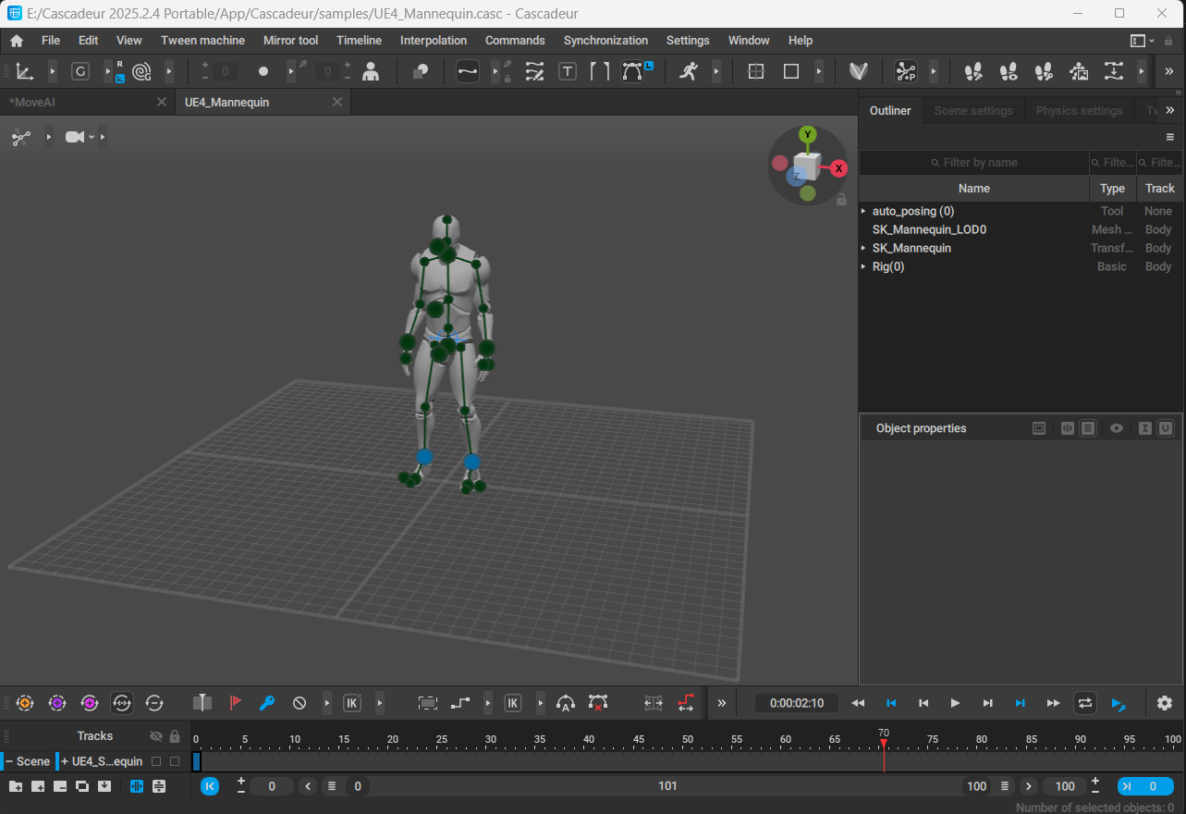Screen dimensions: 1186x814
Task: Click the four-pane viewport layout icon
Action: [756, 71]
